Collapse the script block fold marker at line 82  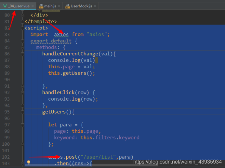(22, 28)
